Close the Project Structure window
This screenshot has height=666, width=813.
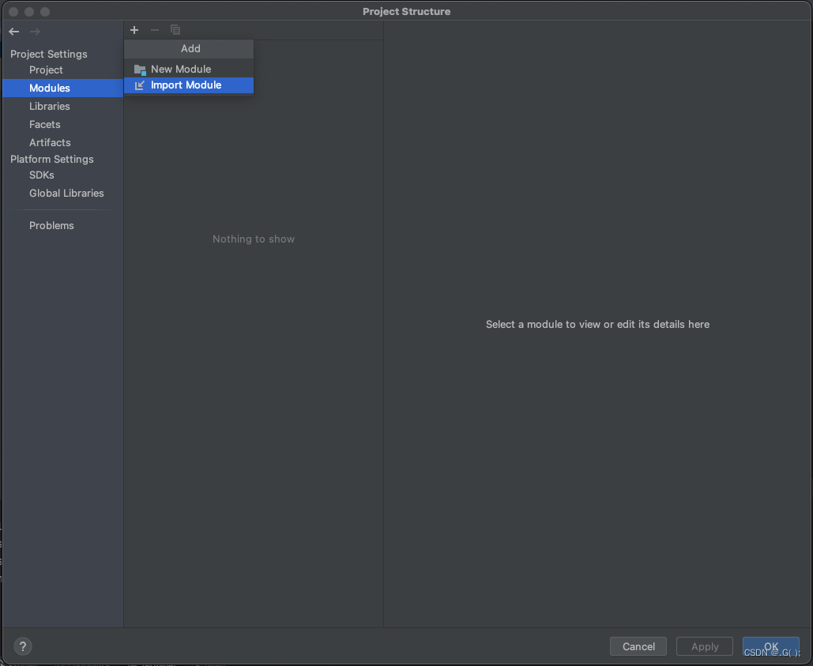coord(13,11)
